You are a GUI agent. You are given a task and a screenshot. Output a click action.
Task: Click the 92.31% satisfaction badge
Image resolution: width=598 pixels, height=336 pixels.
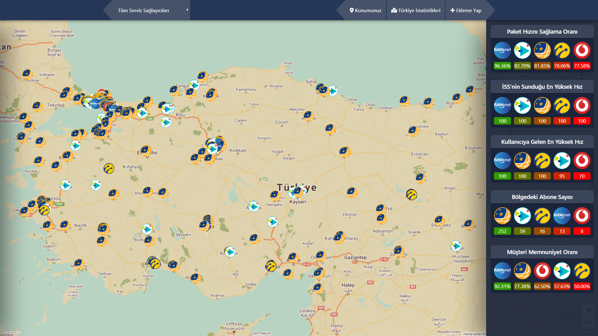pyautogui.click(x=502, y=286)
